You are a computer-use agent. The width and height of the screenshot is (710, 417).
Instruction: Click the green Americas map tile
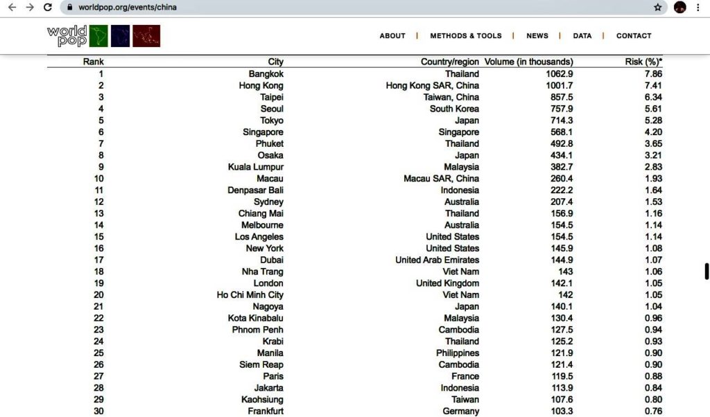pyautogui.click(x=98, y=36)
